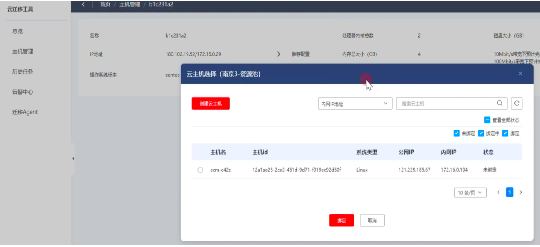Open 主机管理 in the sidebar
This screenshot has width=540, height=247.
[x=23, y=51]
